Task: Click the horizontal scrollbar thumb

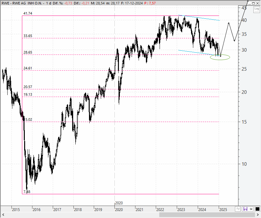Action: point(207,215)
